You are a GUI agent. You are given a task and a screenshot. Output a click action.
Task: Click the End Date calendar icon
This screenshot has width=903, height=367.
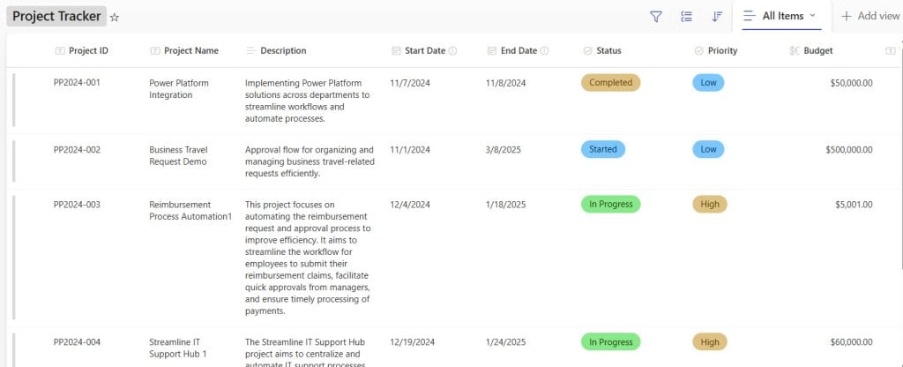click(491, 50)
